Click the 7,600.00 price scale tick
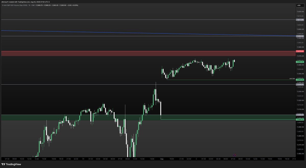Viewport: 306px width, 168px height. click(x=300, y=29)
